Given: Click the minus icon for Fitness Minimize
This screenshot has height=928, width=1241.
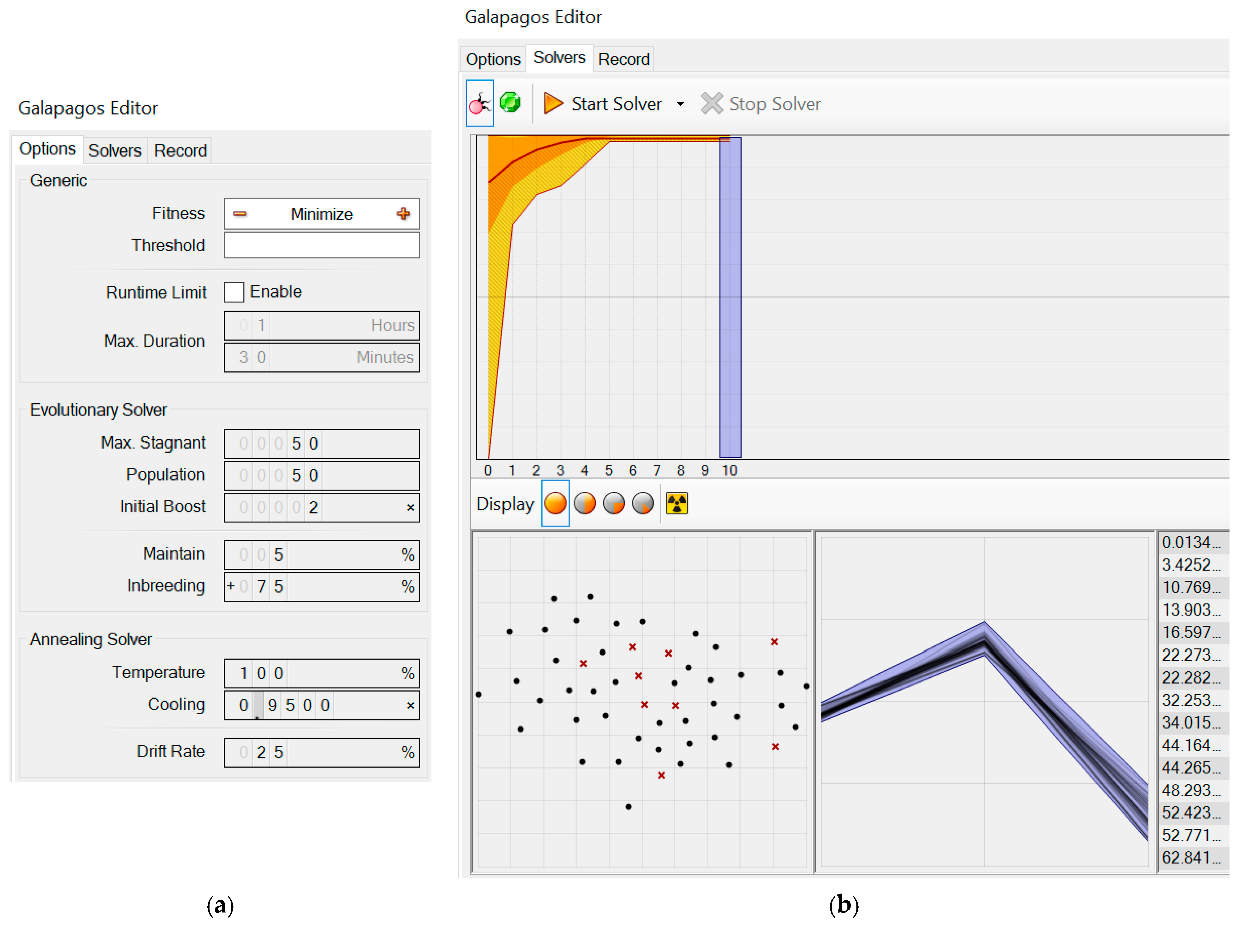Looking at the screenshot, I should click(240, 214).
